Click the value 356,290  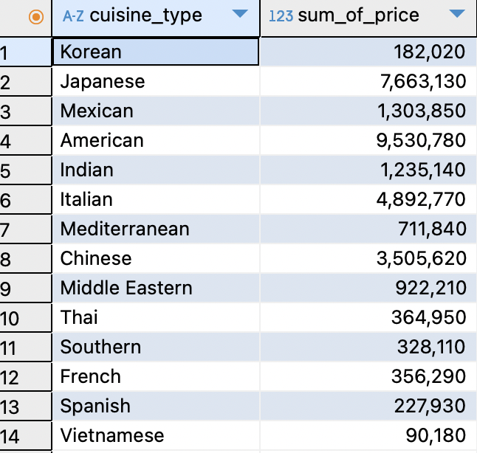coord(428,377)
